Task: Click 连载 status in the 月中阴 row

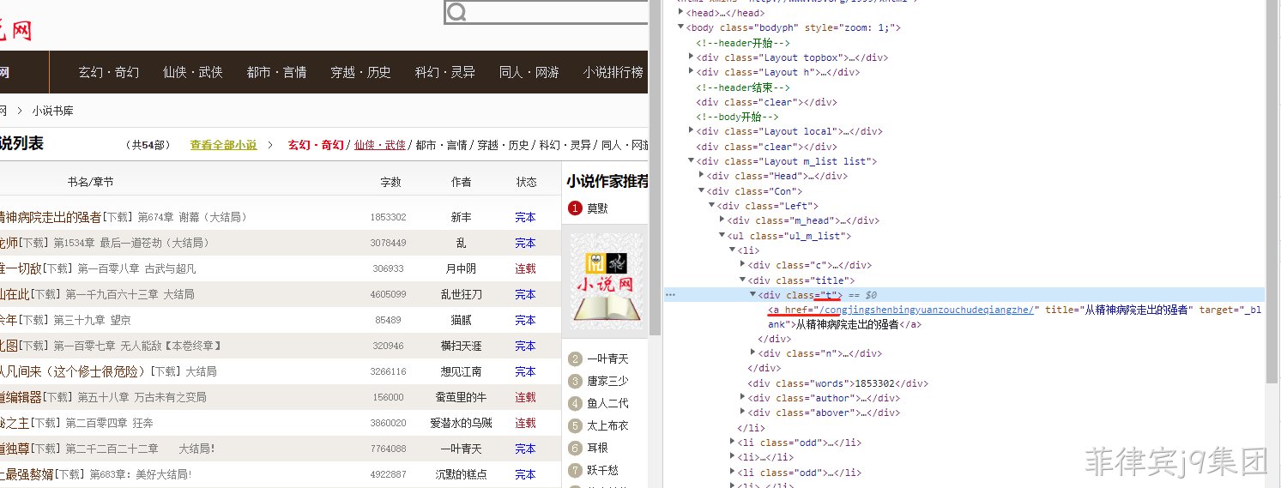Action: [x=525, y=268]
